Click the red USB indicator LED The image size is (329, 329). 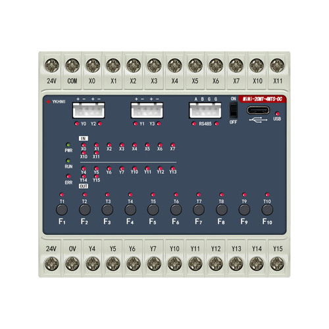point(277,114)
